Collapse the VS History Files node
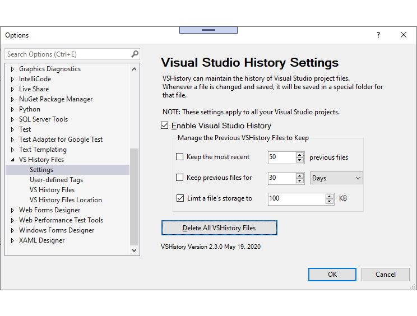The height and width of the screenshot is (316, 417). coord(12,160)
